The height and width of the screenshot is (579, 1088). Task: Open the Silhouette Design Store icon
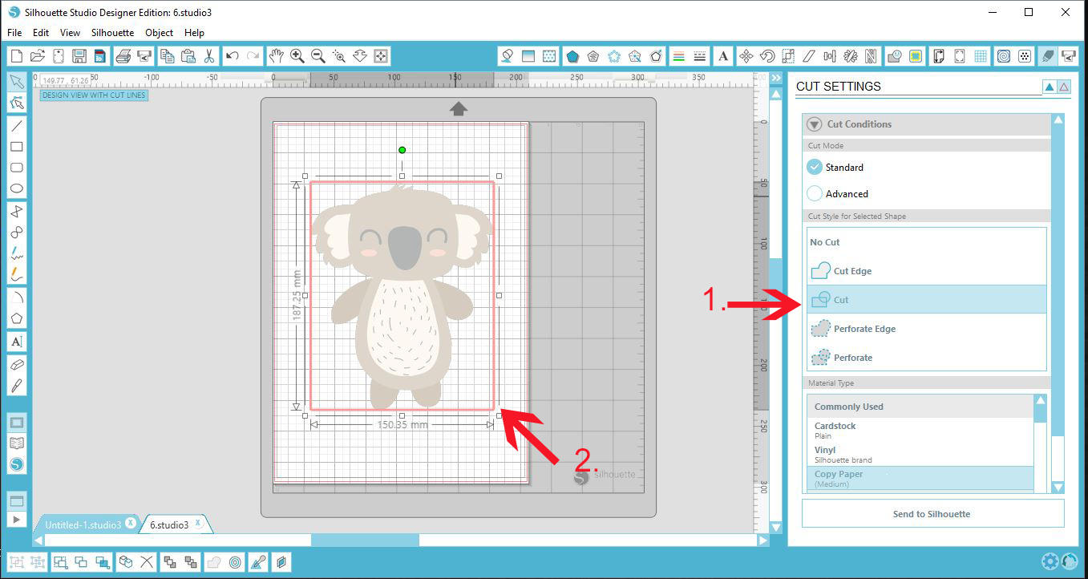tap(16, 464)
